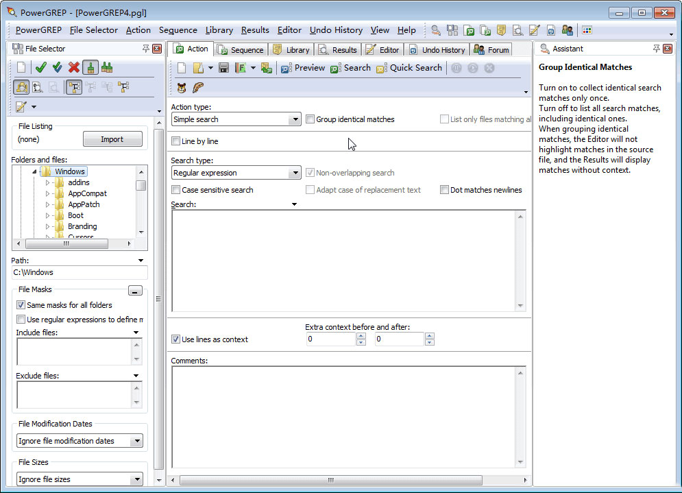
Task: Open the Undo History menu
Action: click(x=336, y=30)
